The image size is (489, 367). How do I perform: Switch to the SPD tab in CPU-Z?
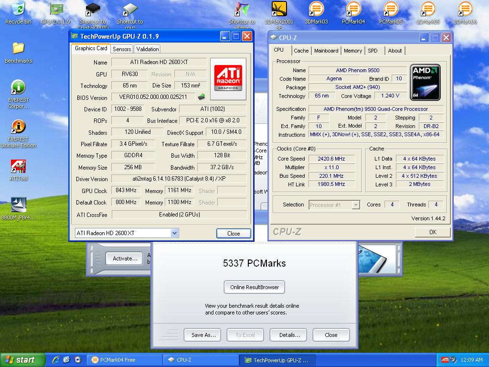pyautogui.click(x=372, y=51)
